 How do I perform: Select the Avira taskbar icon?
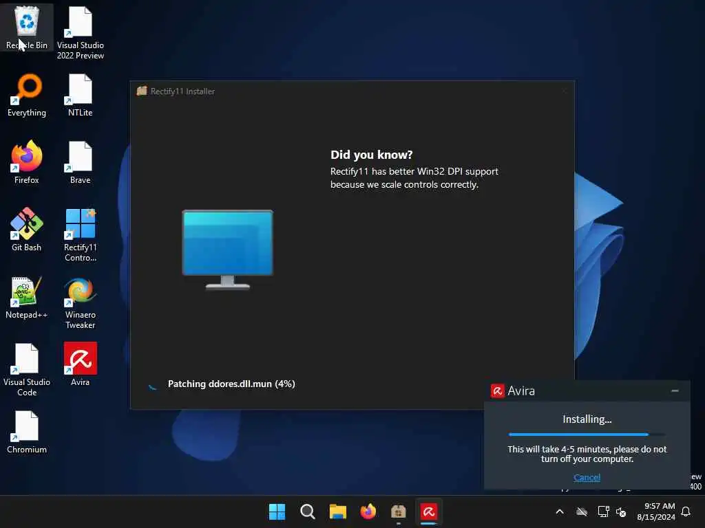coord(429,511)
